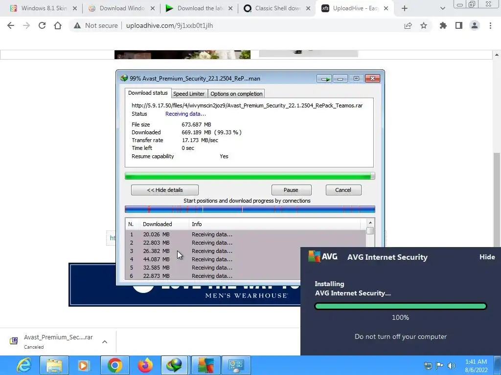
Task: Click the volume speaker tray icon
Action: [451, 366]
